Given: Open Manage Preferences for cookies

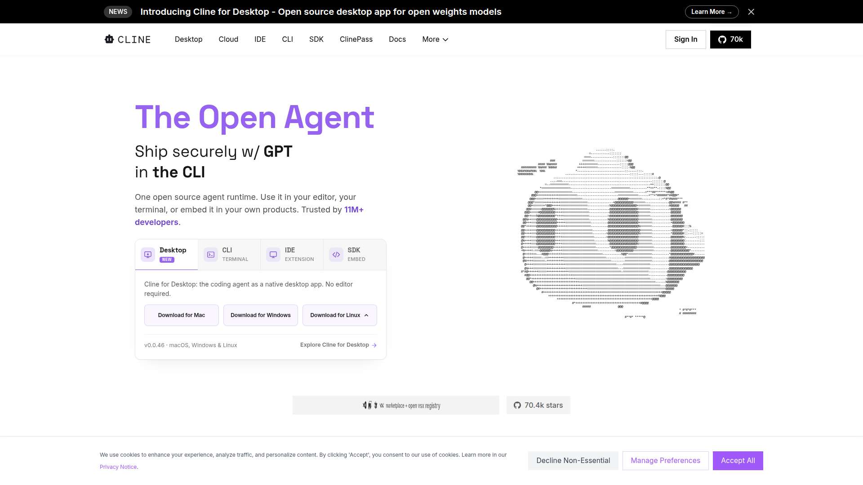Looking at the screenshot, I should coord(666,461).
